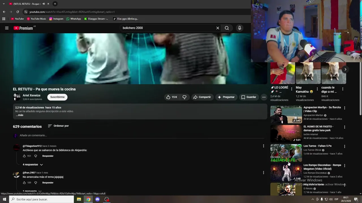The width and height of the screenshot is (362, 203).
Task: Focus the youtube.com address bar
Action: 136,12
